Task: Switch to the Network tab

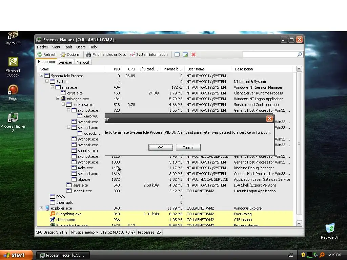Action: pyautogui.click(x=83, y=62)
